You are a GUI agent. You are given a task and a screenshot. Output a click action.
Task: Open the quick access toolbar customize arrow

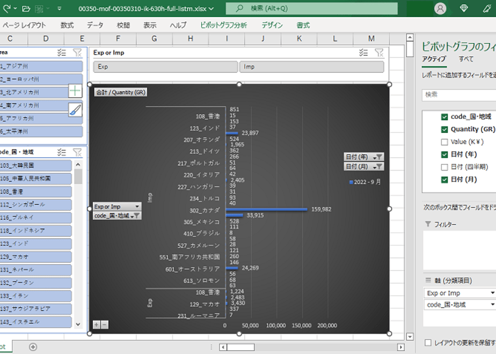(59, 9)
